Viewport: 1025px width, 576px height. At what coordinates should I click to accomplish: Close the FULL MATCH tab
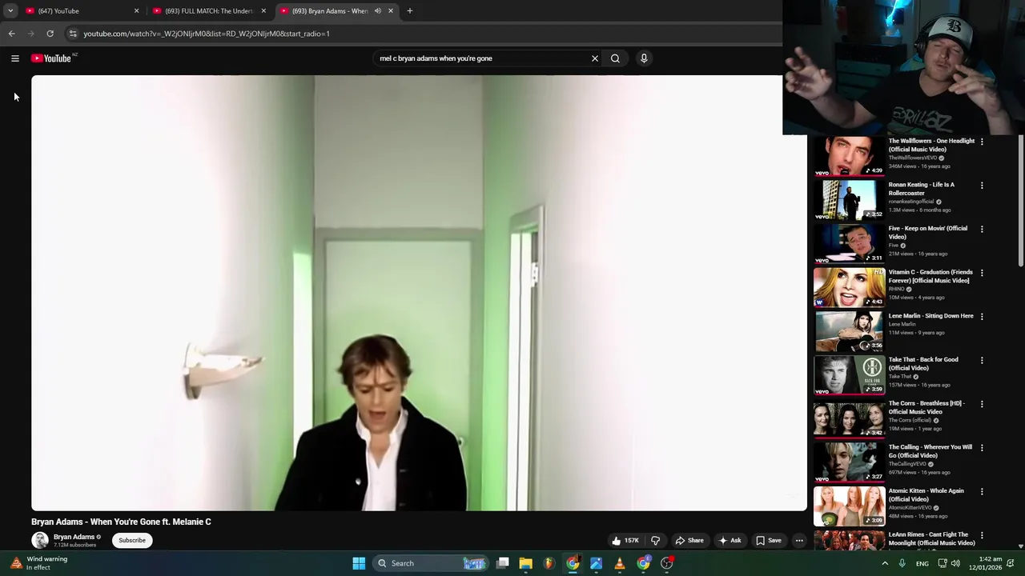[263, 11]
